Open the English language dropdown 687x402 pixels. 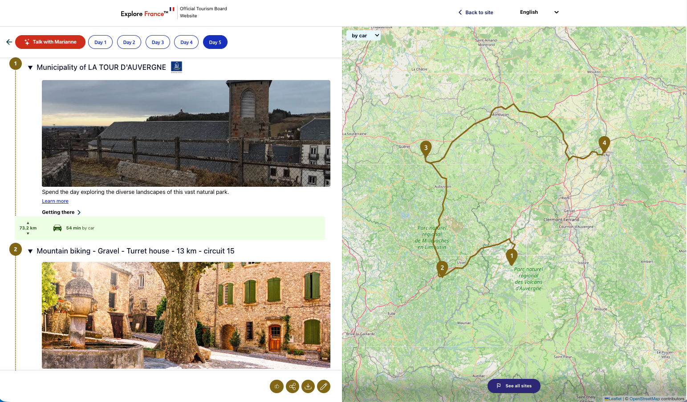[x=539, y=12]
